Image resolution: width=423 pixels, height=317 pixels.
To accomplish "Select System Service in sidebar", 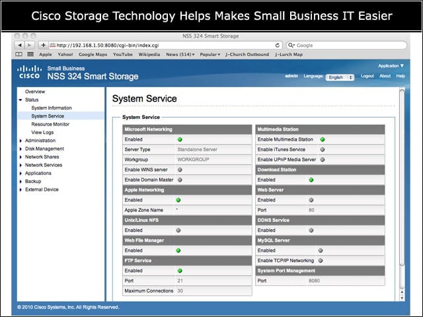I will (48, 116).
